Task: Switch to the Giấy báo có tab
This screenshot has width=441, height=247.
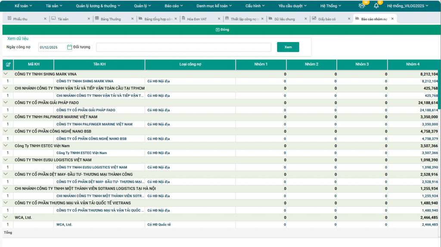Action: 326,19
